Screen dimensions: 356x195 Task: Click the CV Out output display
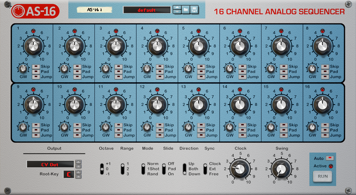tap(50, 164)
